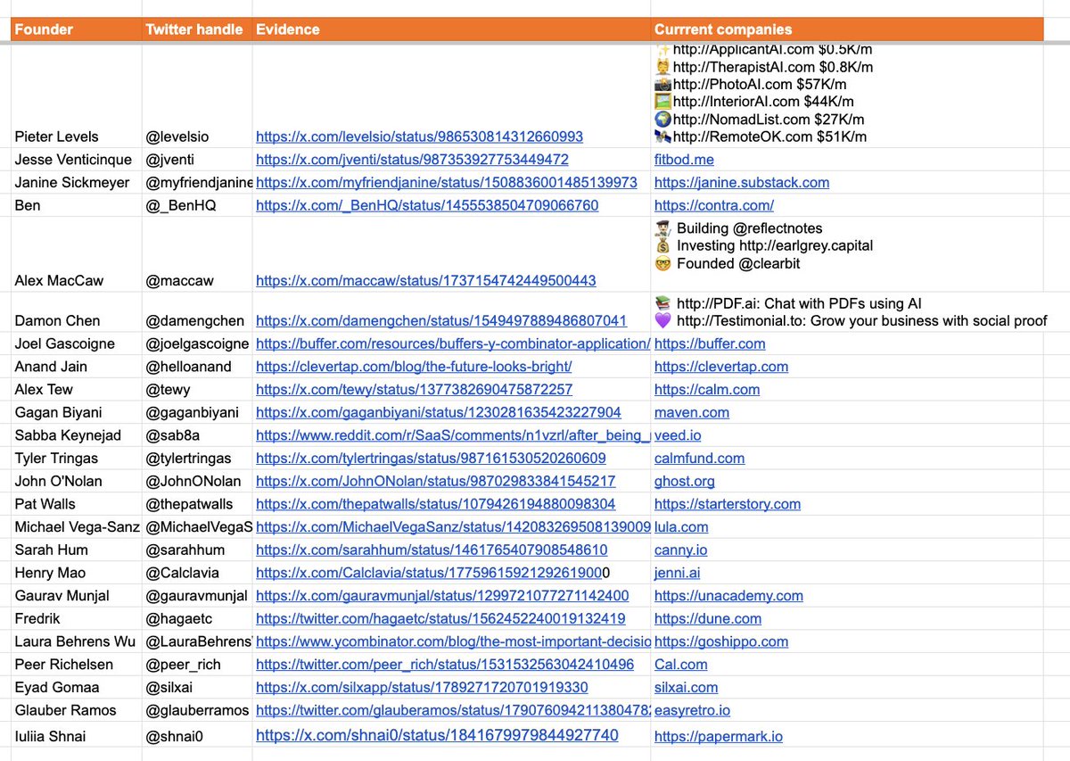
Task: Open the gauravmunjal status link
Action: [x=442, y=596]
